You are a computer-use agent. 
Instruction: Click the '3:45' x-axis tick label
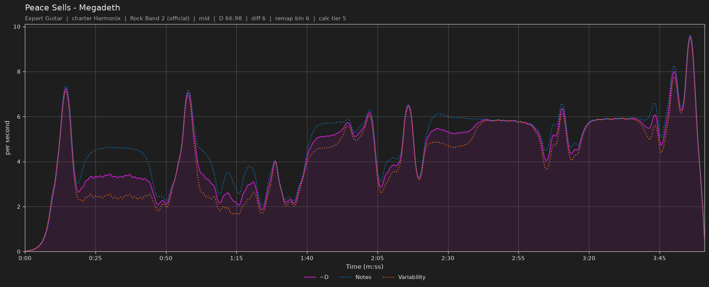[x=659, y=258]
